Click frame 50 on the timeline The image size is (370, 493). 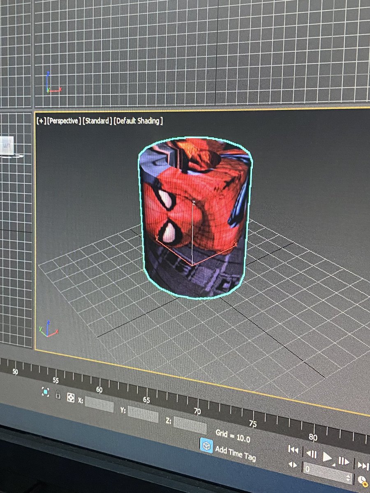click(x=15, y=371)
